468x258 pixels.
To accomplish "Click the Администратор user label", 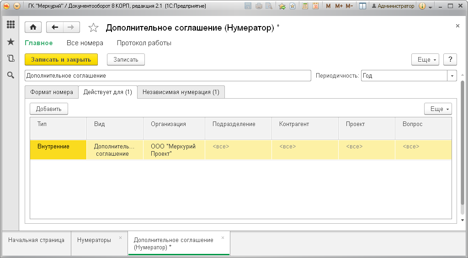I will point(393,6).
